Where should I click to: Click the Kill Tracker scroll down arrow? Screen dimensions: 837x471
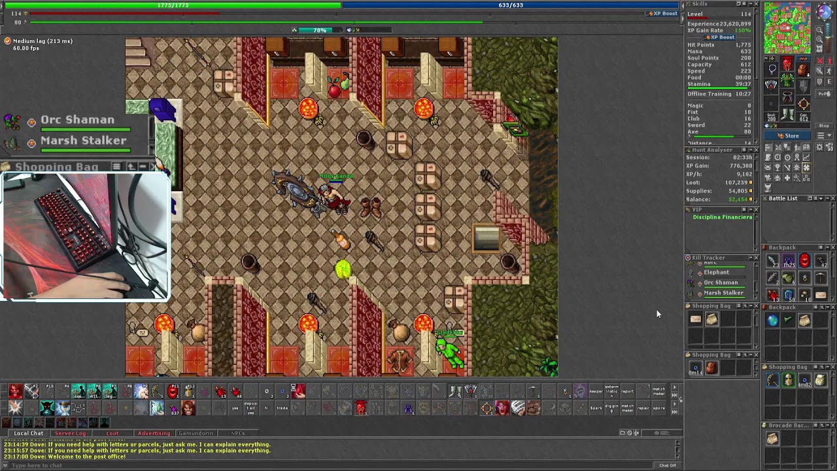point(756,296)
